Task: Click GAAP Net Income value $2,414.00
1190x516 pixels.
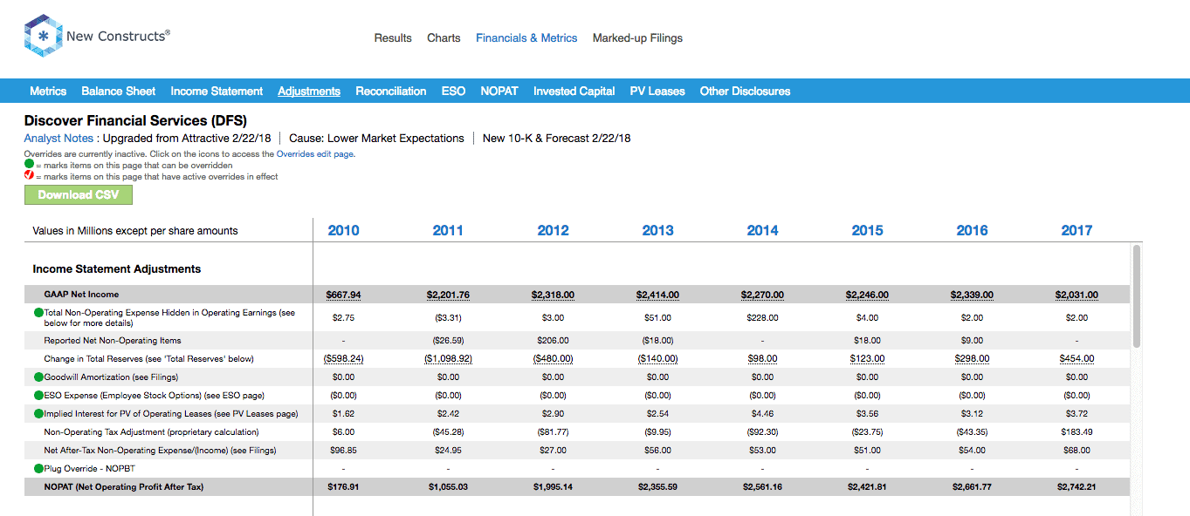Action: click(x=657, y=295)
